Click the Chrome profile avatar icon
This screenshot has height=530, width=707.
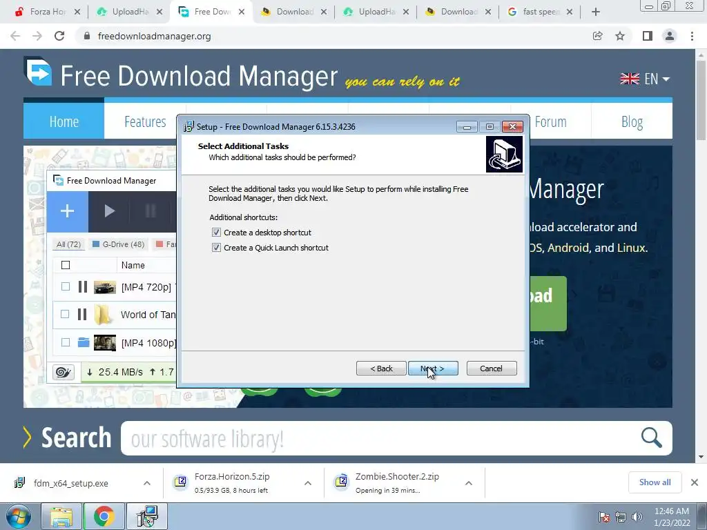(670, 36)
